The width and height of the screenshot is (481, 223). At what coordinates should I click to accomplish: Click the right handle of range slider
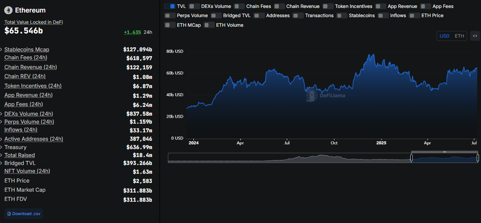click(478, 158)
